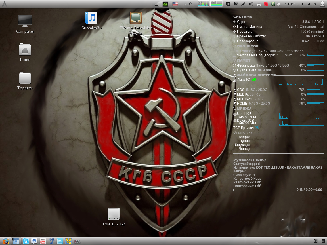Viewport: 327px width, 245px height.
Task: Open the volume speaker applet
Action: point(251,4)
